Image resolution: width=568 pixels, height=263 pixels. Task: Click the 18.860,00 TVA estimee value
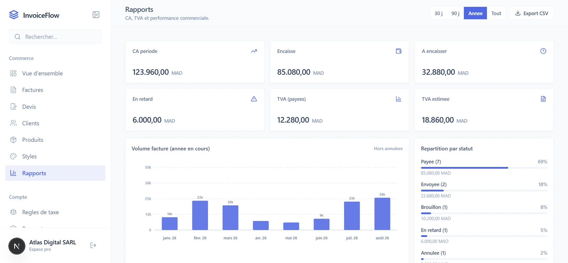(x=438, y=120)
